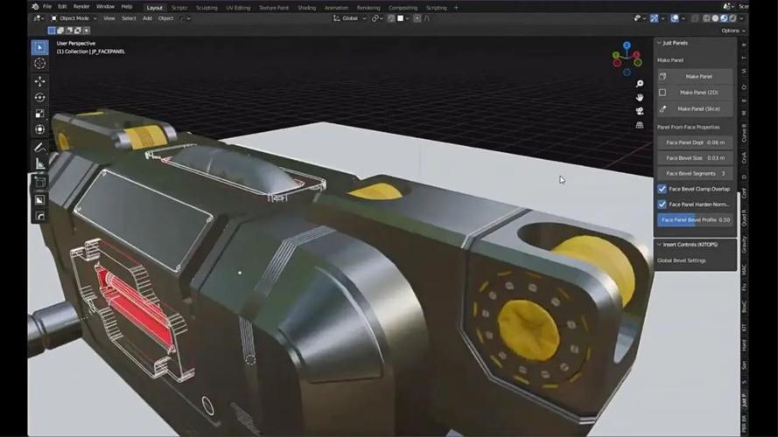Image resolution: width=778 pixels, height=437 pixels.
Task: Open the Options dropdown
Action: coord(732,31)
